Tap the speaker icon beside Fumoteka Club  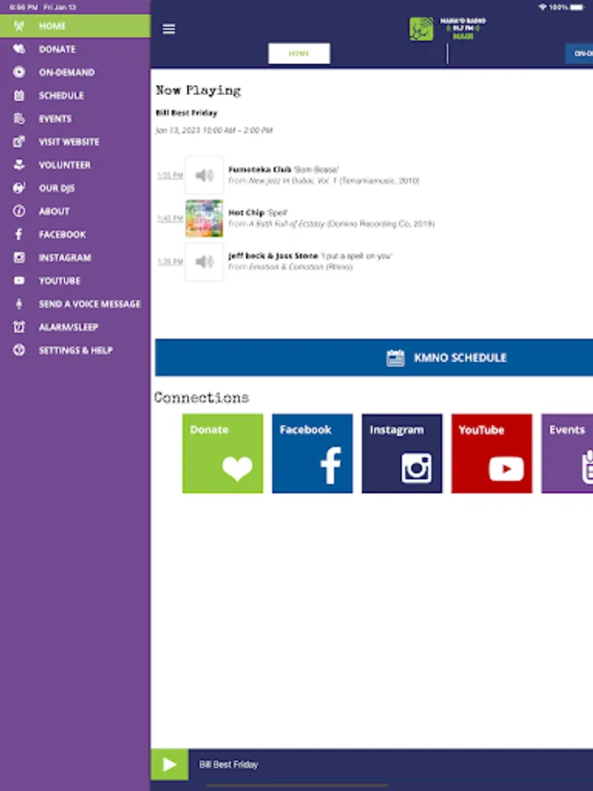pyautogui.click(x=204, y=175)
